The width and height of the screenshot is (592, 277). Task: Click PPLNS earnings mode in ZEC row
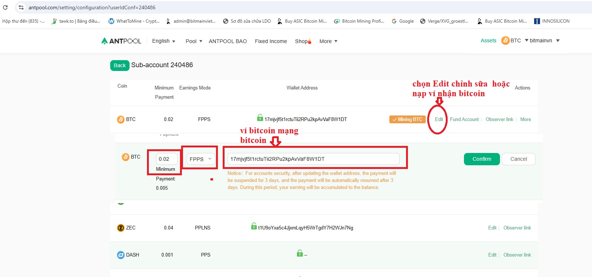[x=203, y=228]
